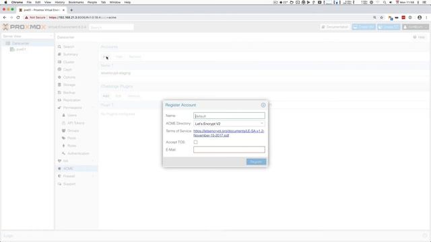431x242 pixels.
Task: Open the Storage section in Datacenter menu
Action: tap(69, 85)
